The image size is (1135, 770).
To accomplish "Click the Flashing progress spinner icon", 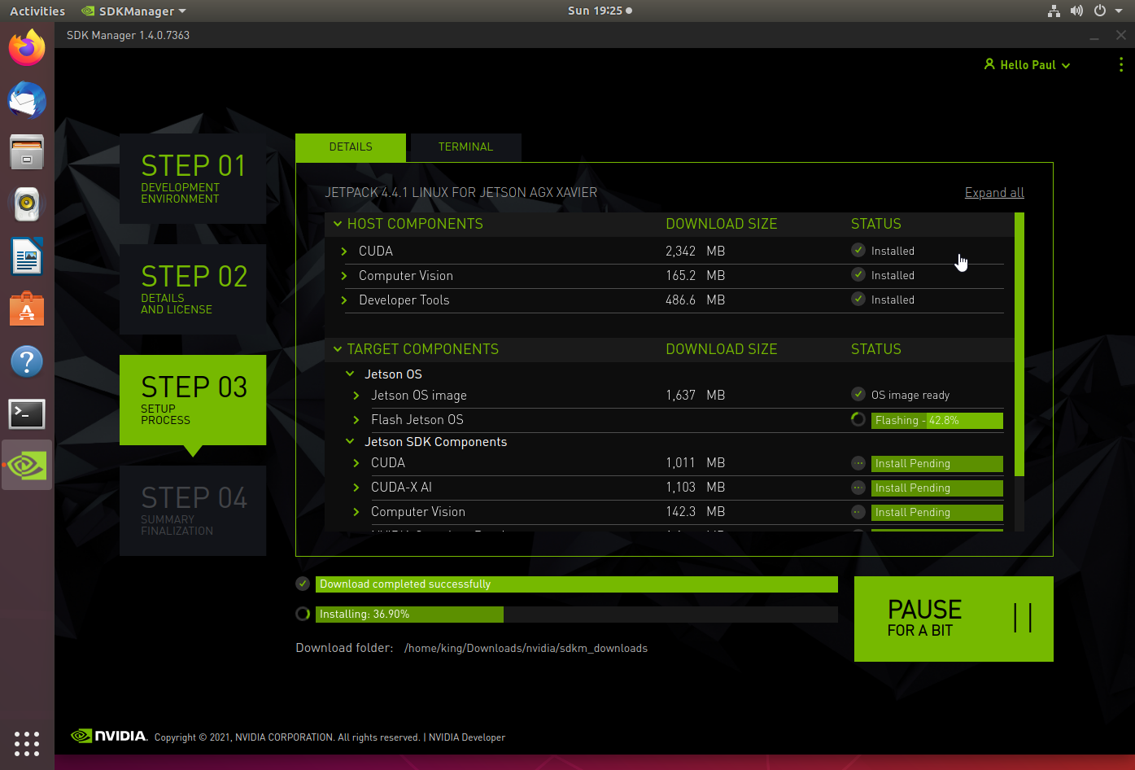I will point(858,420).
